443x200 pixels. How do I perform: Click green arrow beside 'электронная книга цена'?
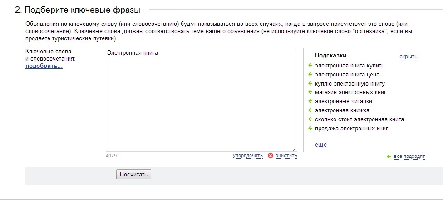click(310, 74)
